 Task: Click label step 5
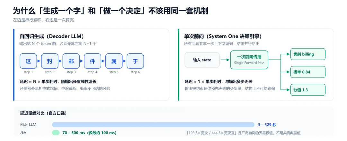pyautogui.click(x=114, y=72)
